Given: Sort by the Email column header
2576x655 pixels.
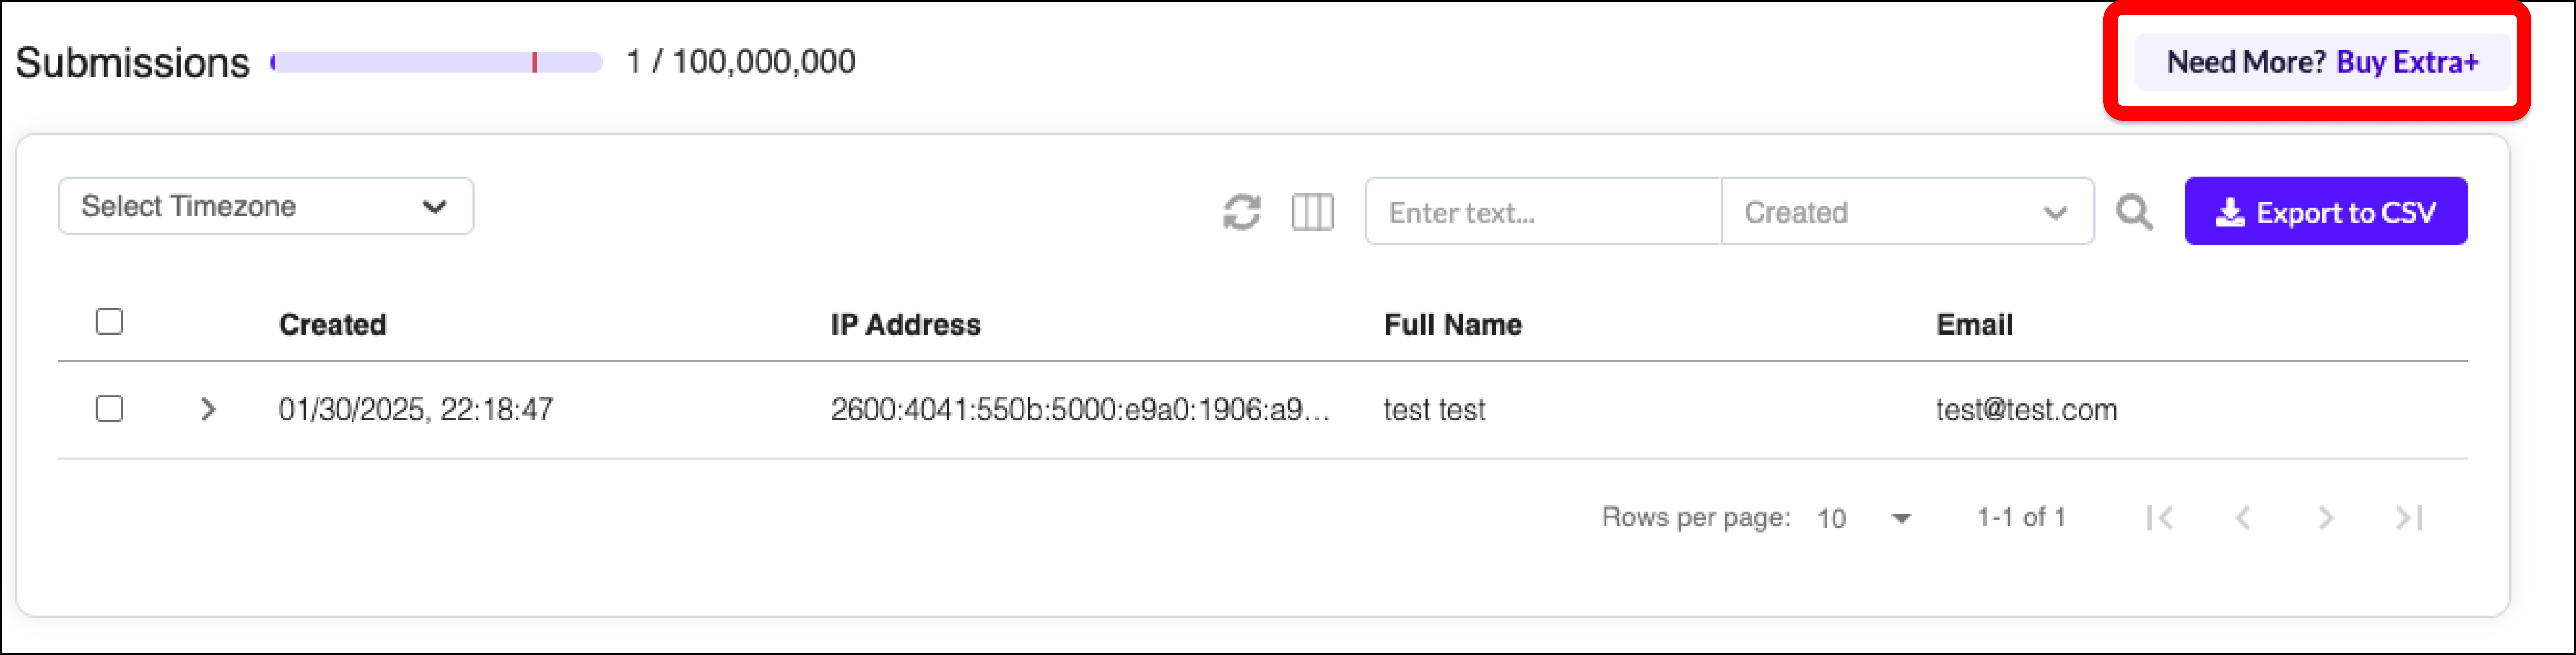Looking at the screenshot, I should click(x=1974, y=324).
